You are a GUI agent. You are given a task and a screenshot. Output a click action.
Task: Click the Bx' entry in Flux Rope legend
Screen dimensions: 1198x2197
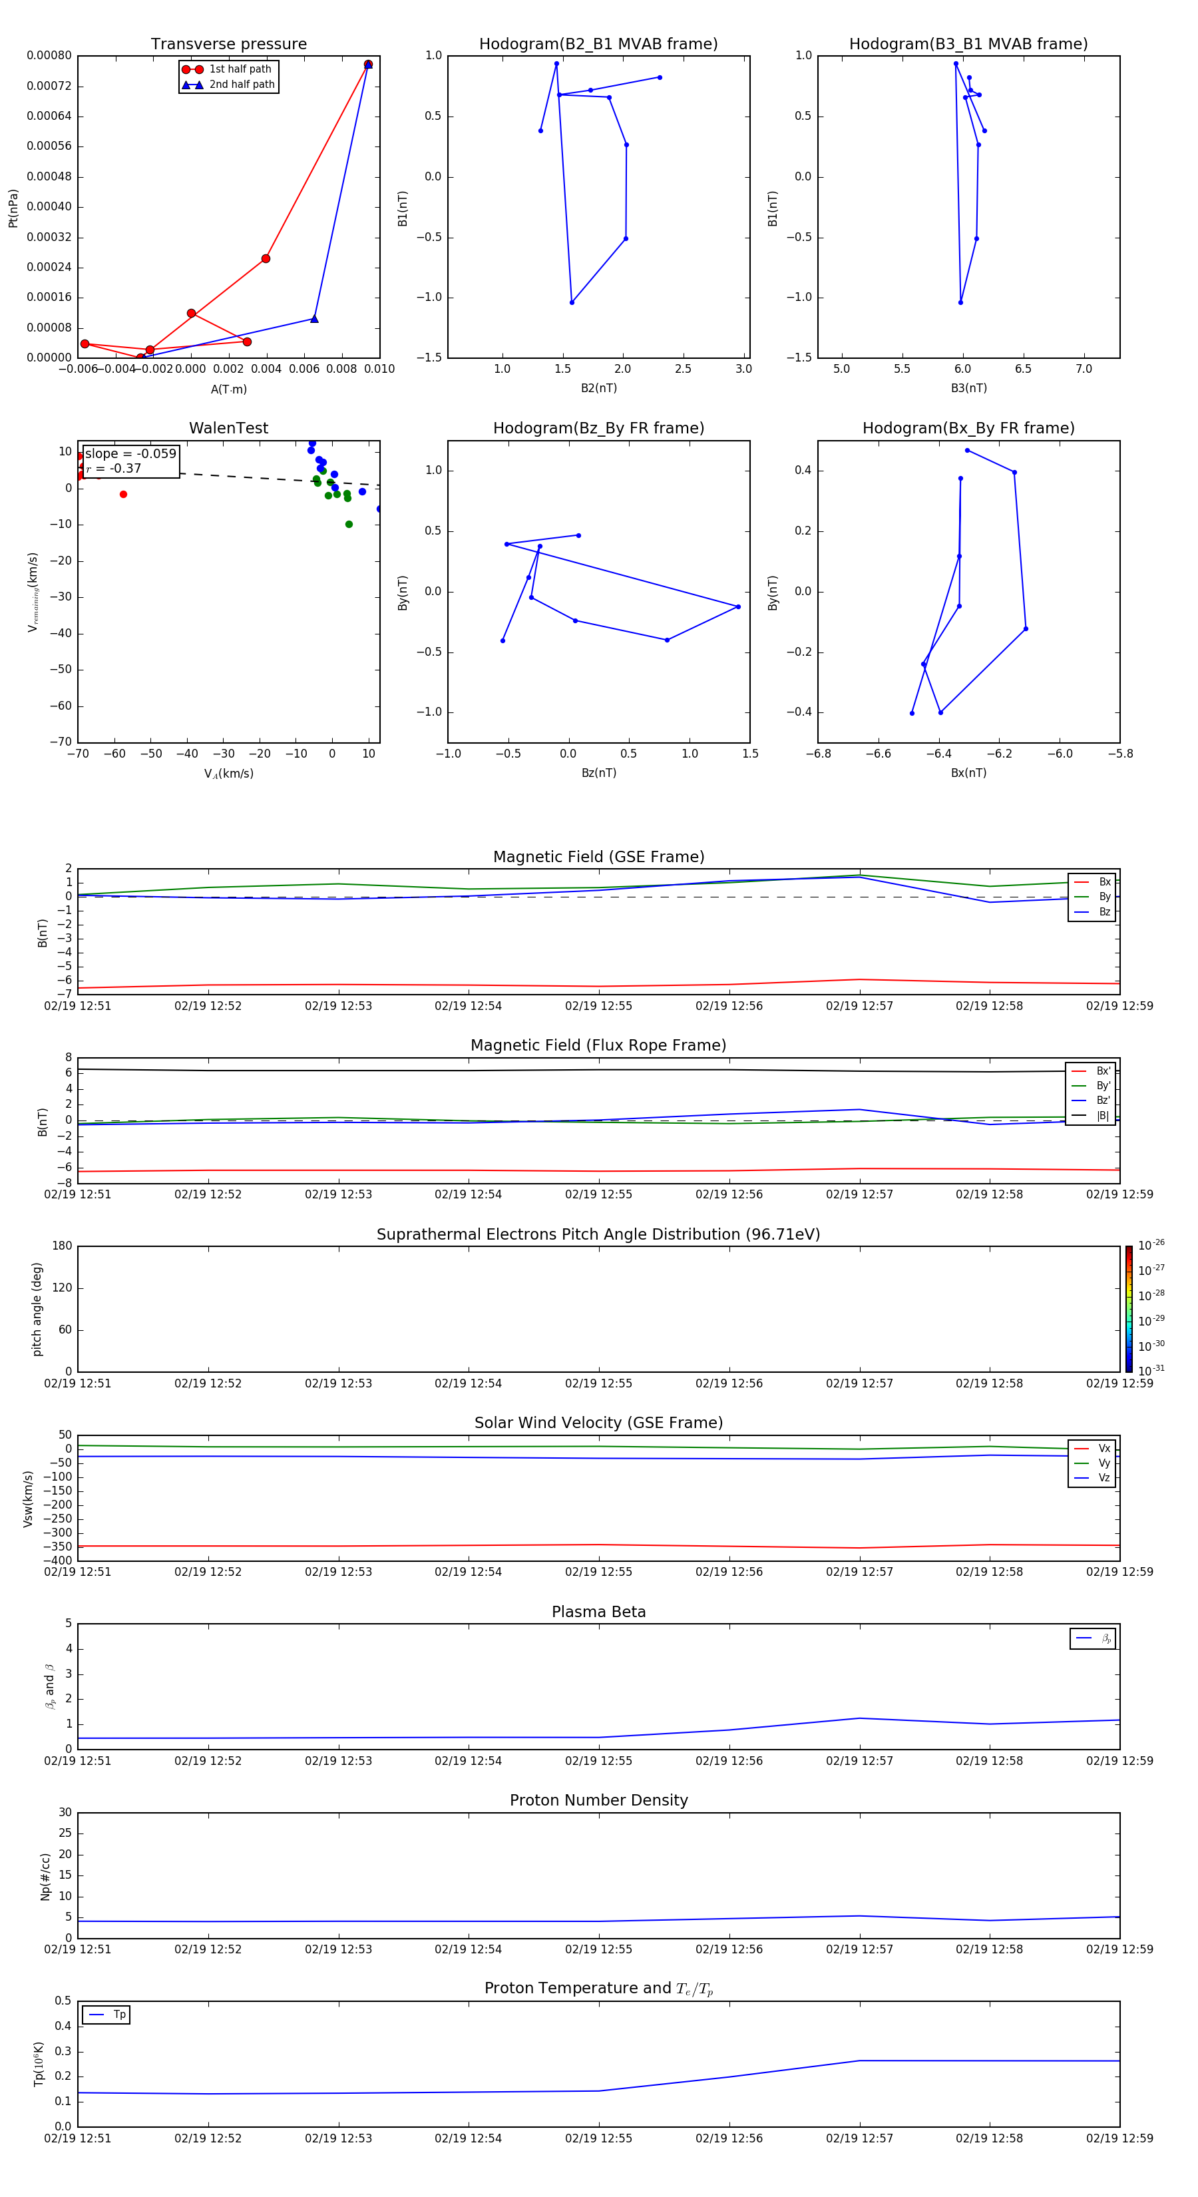click(1092, 1071)
